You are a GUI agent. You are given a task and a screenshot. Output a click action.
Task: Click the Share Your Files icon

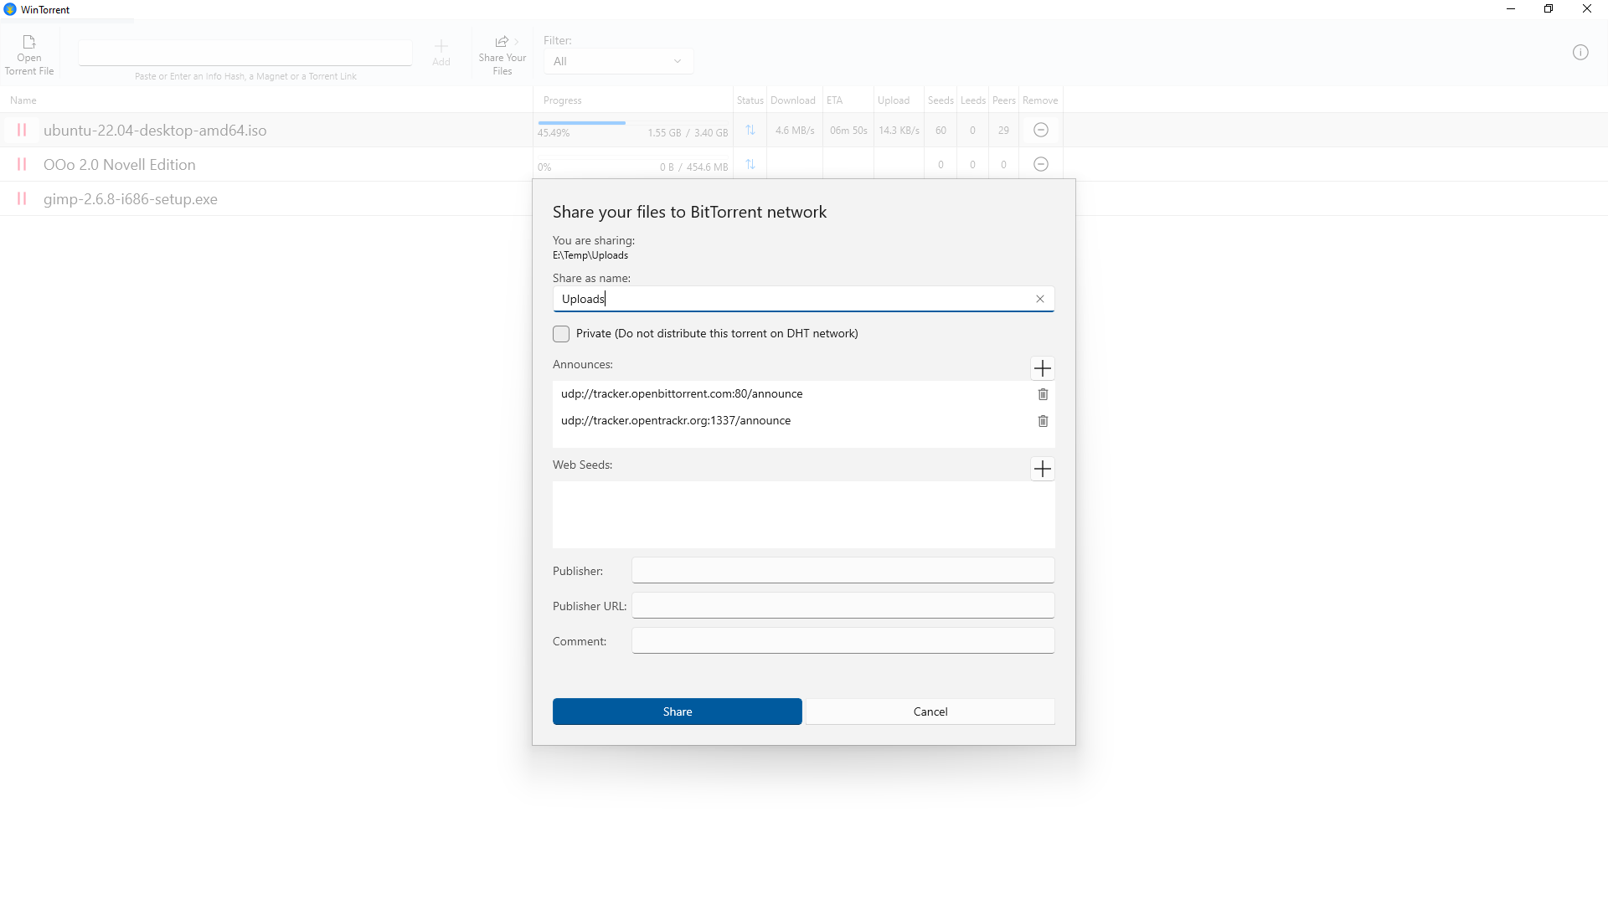click(502, 42)
